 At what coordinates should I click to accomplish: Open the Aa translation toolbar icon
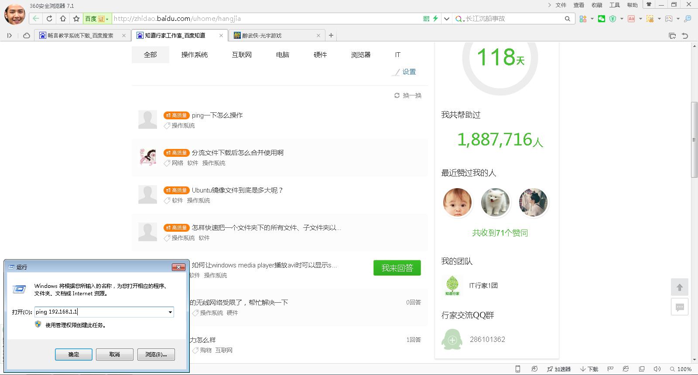(631, 19)
